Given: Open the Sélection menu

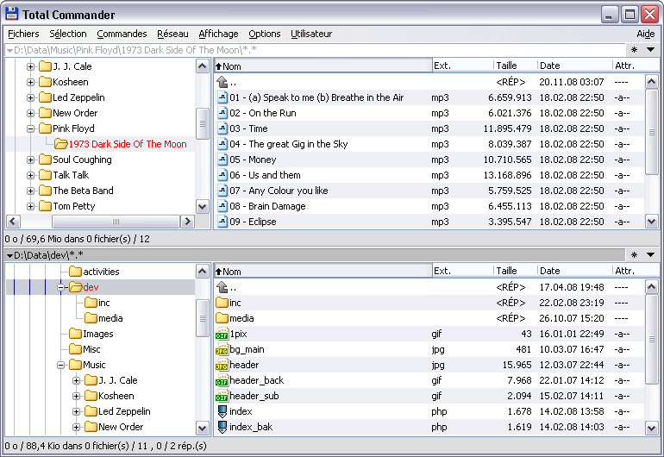Looking at the screenshot, I should pyautogui.click(x=68, y=34).
